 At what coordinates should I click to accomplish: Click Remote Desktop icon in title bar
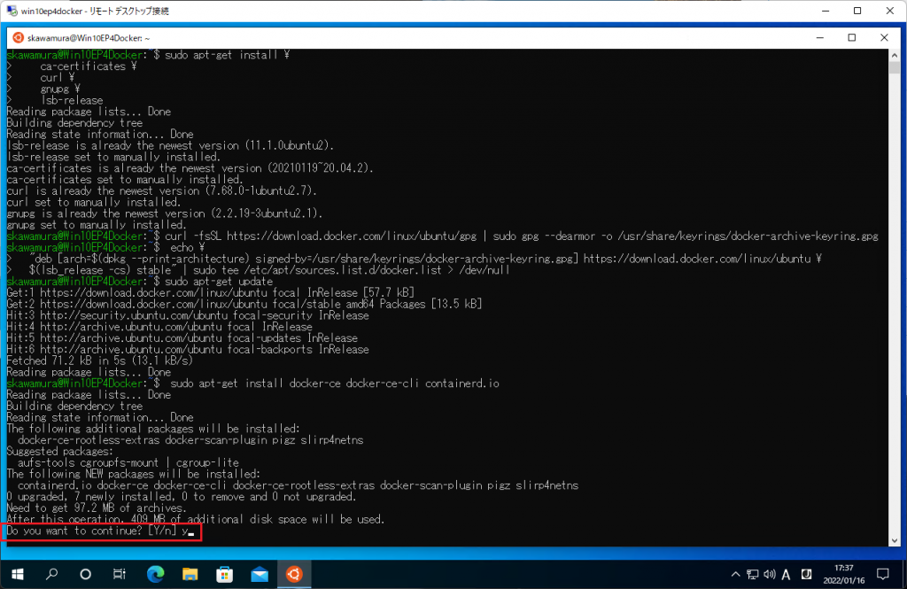[x=12, y=11]
